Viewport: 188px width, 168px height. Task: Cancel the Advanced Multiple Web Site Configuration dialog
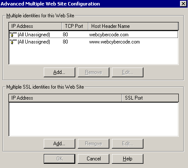(93, 159)
